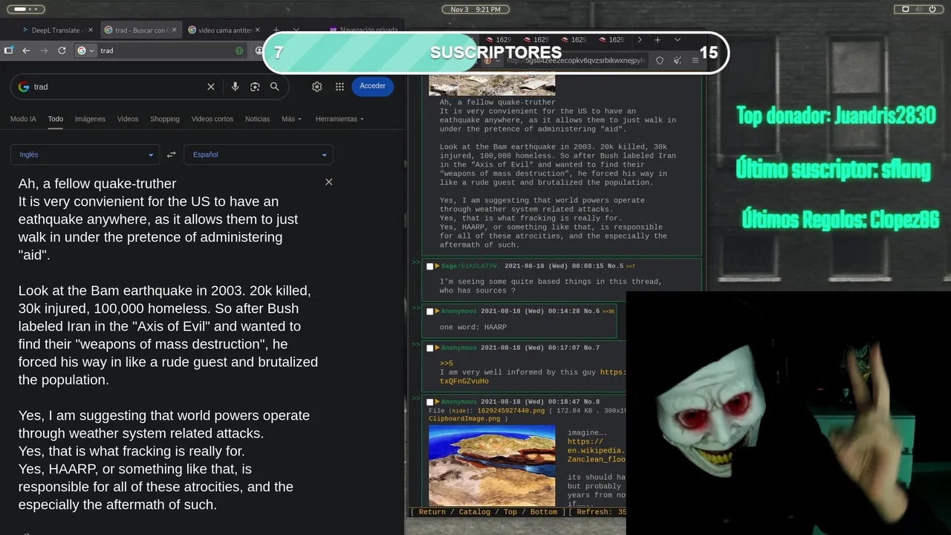Toggle the arrow beside Anonymous on post No.8
Viewport: 951px width, 535px height.
[438, 402]
